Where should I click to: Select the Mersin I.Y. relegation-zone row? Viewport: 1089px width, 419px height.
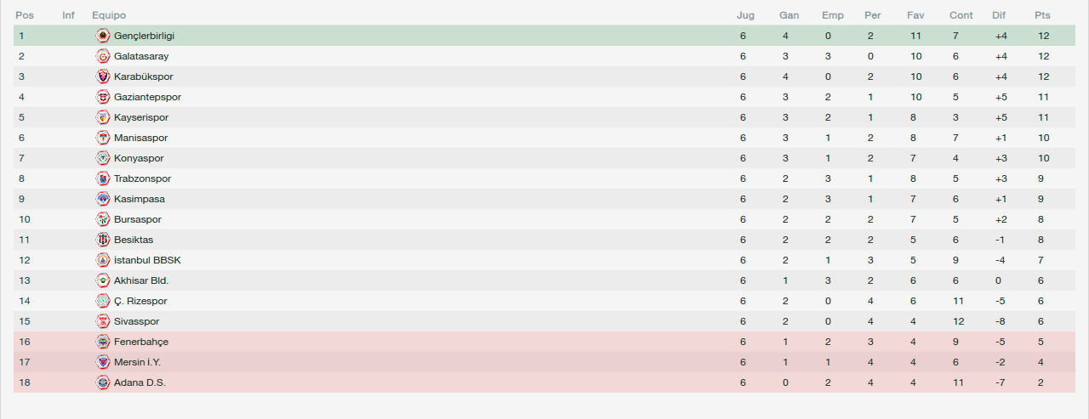tap(544, 362)
